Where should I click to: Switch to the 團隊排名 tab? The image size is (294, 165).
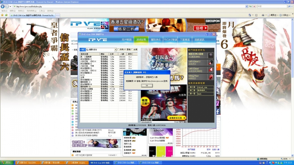click(156, 39)
